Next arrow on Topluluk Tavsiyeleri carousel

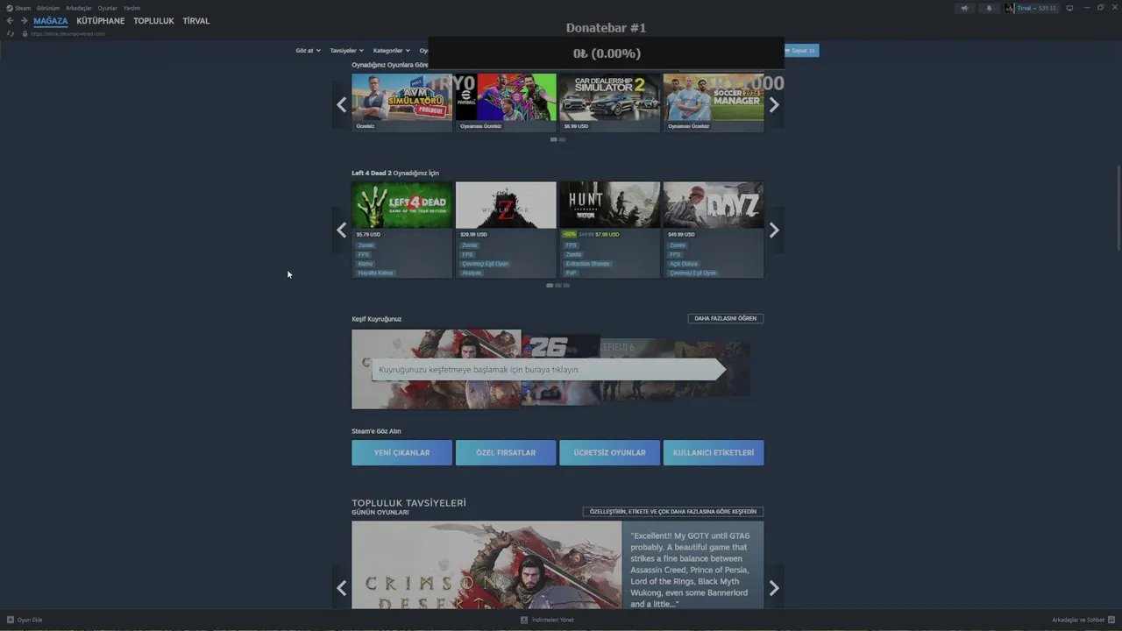pos(774,588)
